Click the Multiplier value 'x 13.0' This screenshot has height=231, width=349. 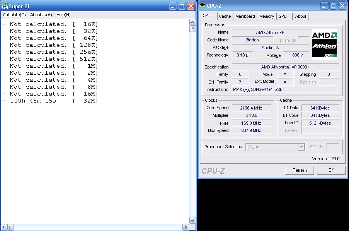pos(251,115)
